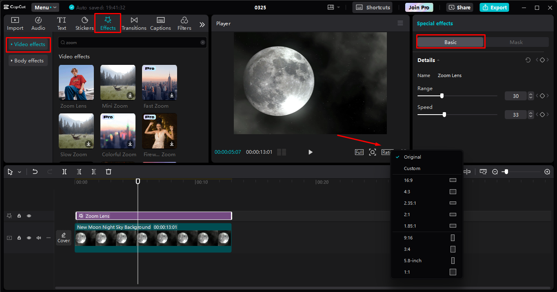Mute the New Moon video track audio
The height and width of the screenshot is (292, 557).
pos(38,238)
